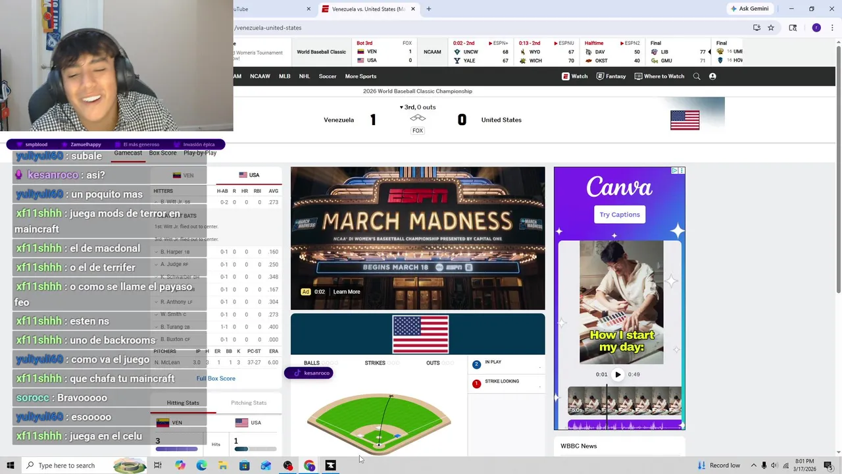Viewport: 842px width, 474px height.
Task: Open Windows Start menu
Action: pyautogui.click(x=10, y=465)
